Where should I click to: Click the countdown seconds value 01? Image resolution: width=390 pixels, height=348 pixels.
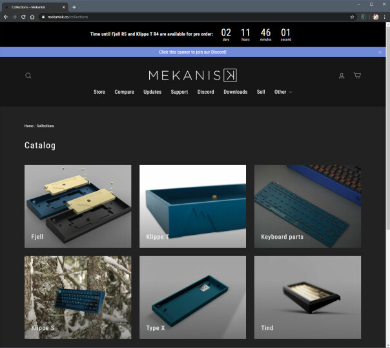[x=285, y=32]
